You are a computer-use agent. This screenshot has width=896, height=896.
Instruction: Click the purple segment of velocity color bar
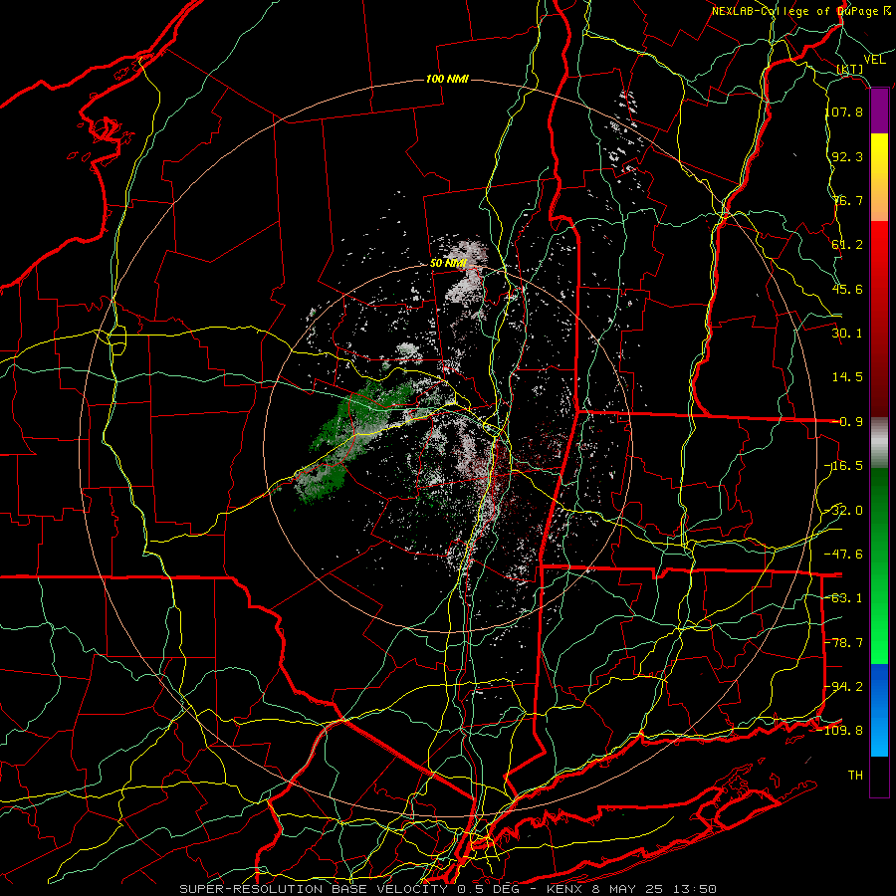pyautogui.click(x=879, y=112)
